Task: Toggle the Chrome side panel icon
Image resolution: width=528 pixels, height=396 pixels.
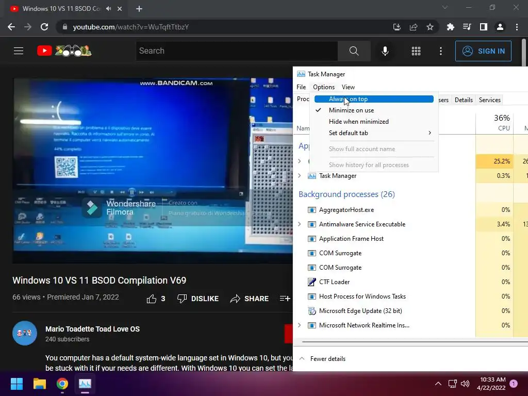Action: coord(483,27)
